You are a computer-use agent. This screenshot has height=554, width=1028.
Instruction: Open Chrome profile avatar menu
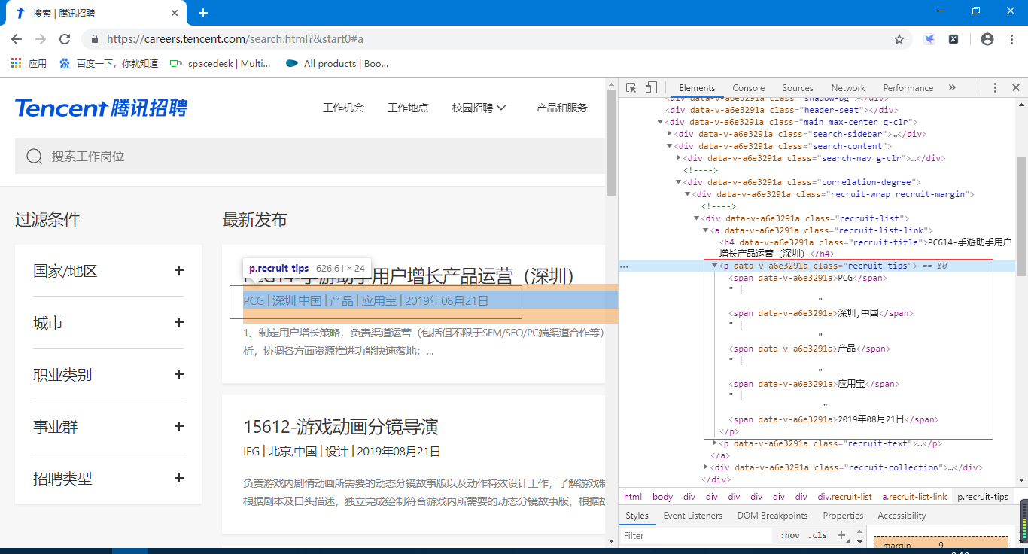pos(987,39)
